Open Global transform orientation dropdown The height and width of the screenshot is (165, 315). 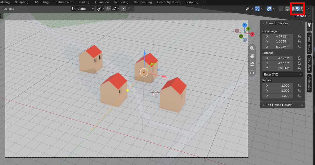tap(83, 9)
